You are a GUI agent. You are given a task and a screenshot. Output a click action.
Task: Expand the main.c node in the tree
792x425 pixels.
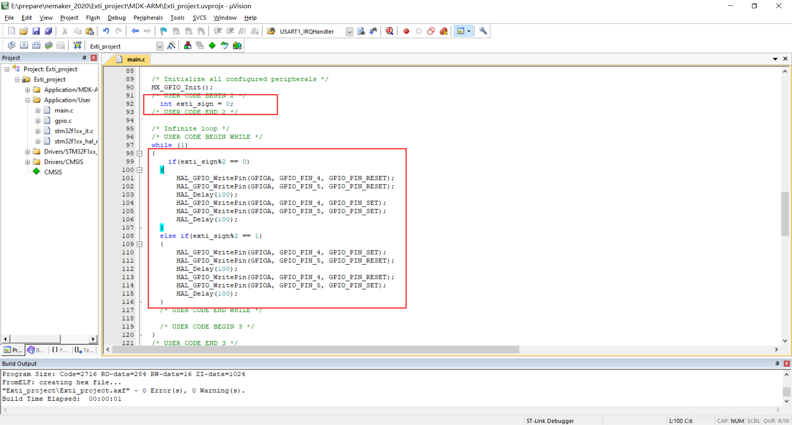(x=38, y=111)
